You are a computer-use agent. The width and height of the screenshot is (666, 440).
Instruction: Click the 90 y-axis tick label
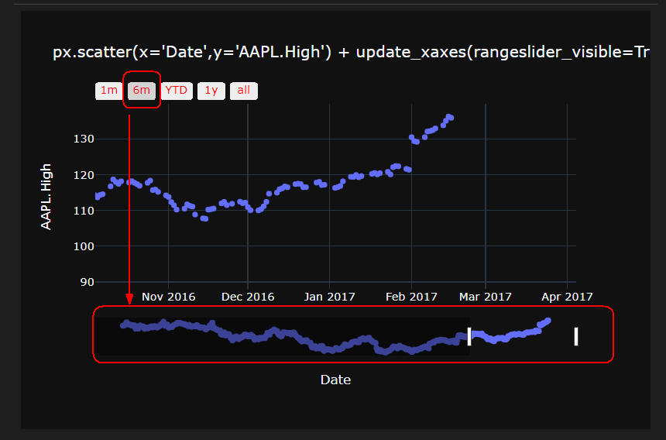point(87,282)
